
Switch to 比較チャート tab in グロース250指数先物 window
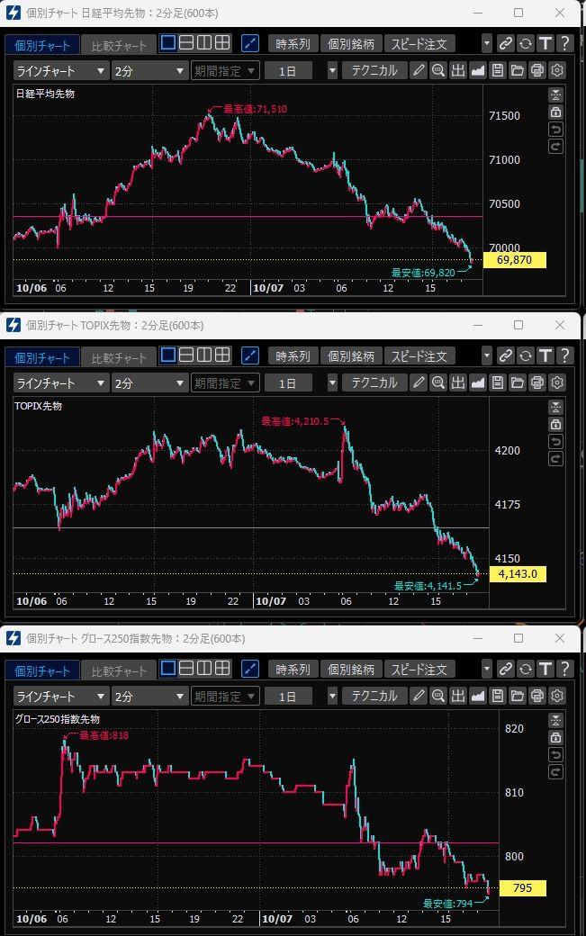pyautogui.click(x=119, y=671)
